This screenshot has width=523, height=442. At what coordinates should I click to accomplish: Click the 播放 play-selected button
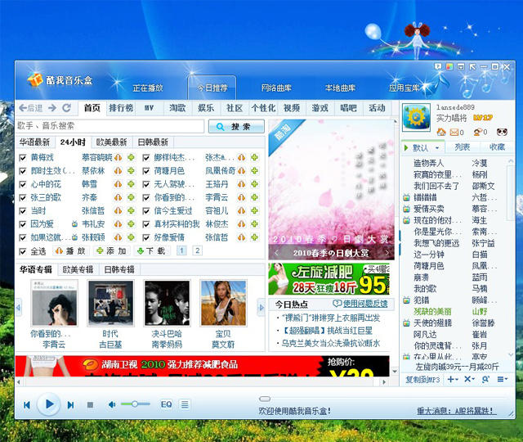click(71, 251)
